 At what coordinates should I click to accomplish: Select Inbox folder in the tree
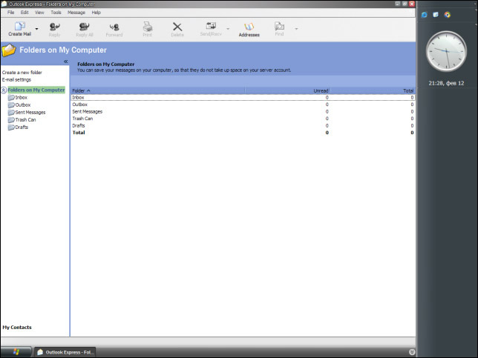(21, 97)
